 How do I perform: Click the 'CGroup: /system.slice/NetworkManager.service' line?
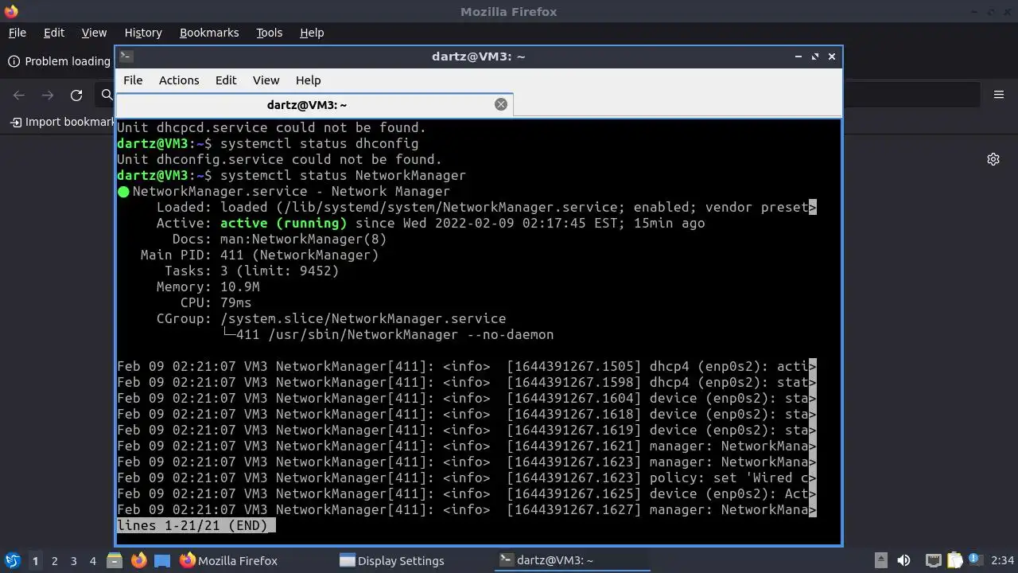[x=331, y=318]
